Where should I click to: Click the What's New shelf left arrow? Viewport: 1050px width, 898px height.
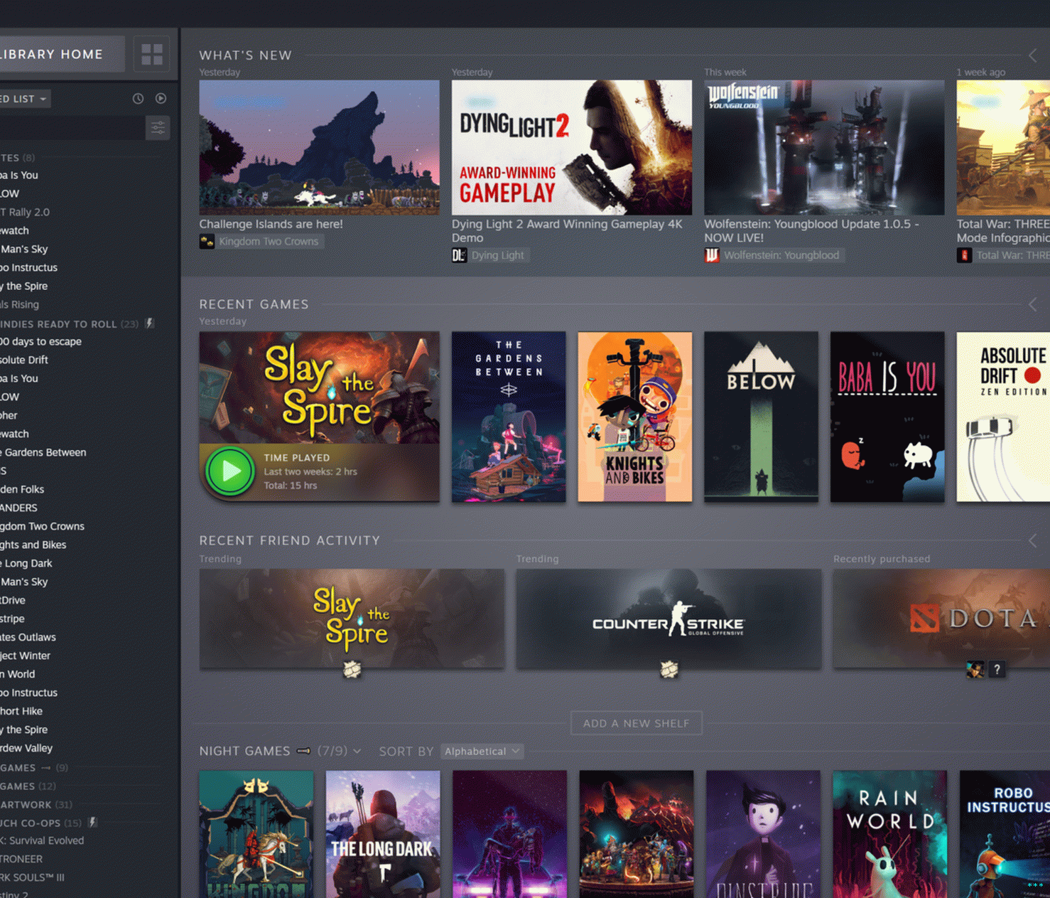(x=1033, y=55)
